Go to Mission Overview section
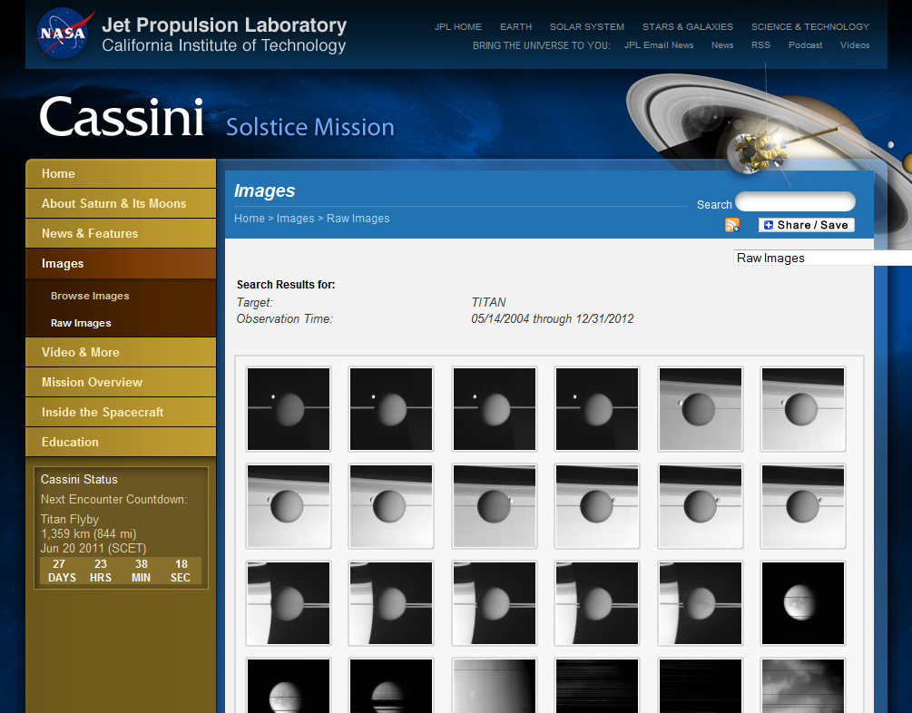The width and height of the screenshot is (912, 713). pos(92,382)
